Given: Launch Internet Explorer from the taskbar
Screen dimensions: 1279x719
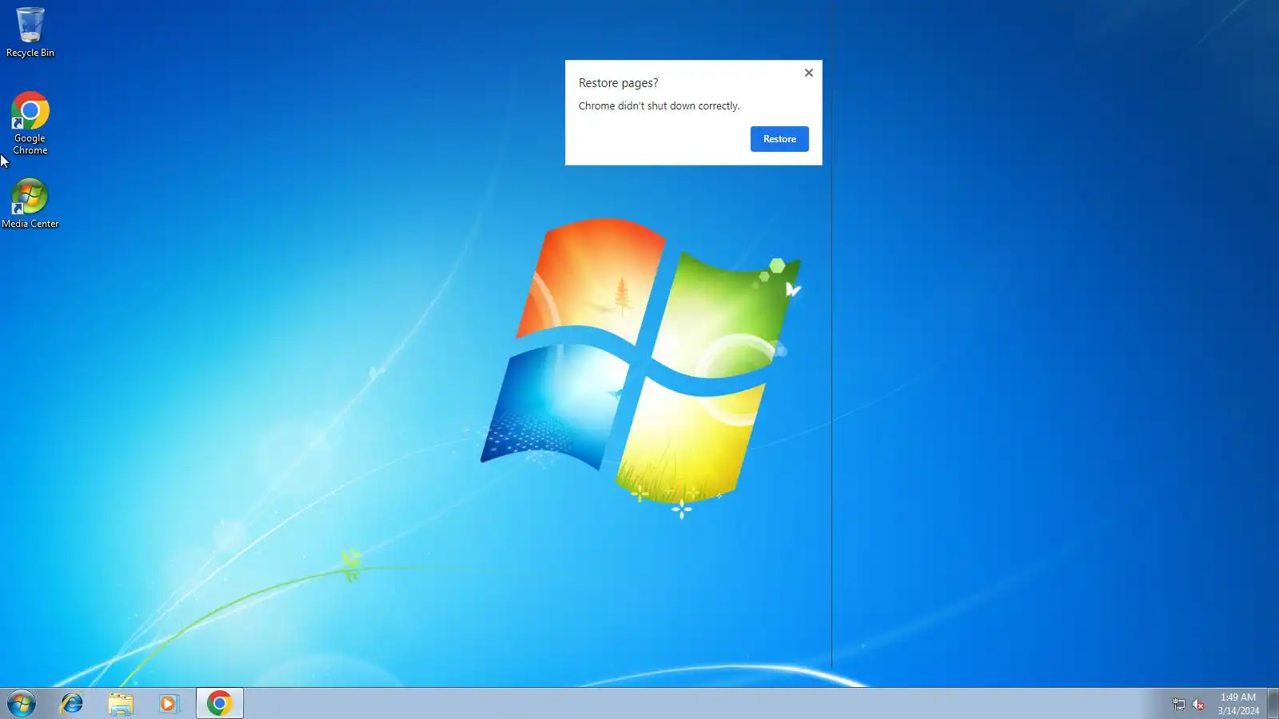Looking at the screenshot, I should click(72, 704).
